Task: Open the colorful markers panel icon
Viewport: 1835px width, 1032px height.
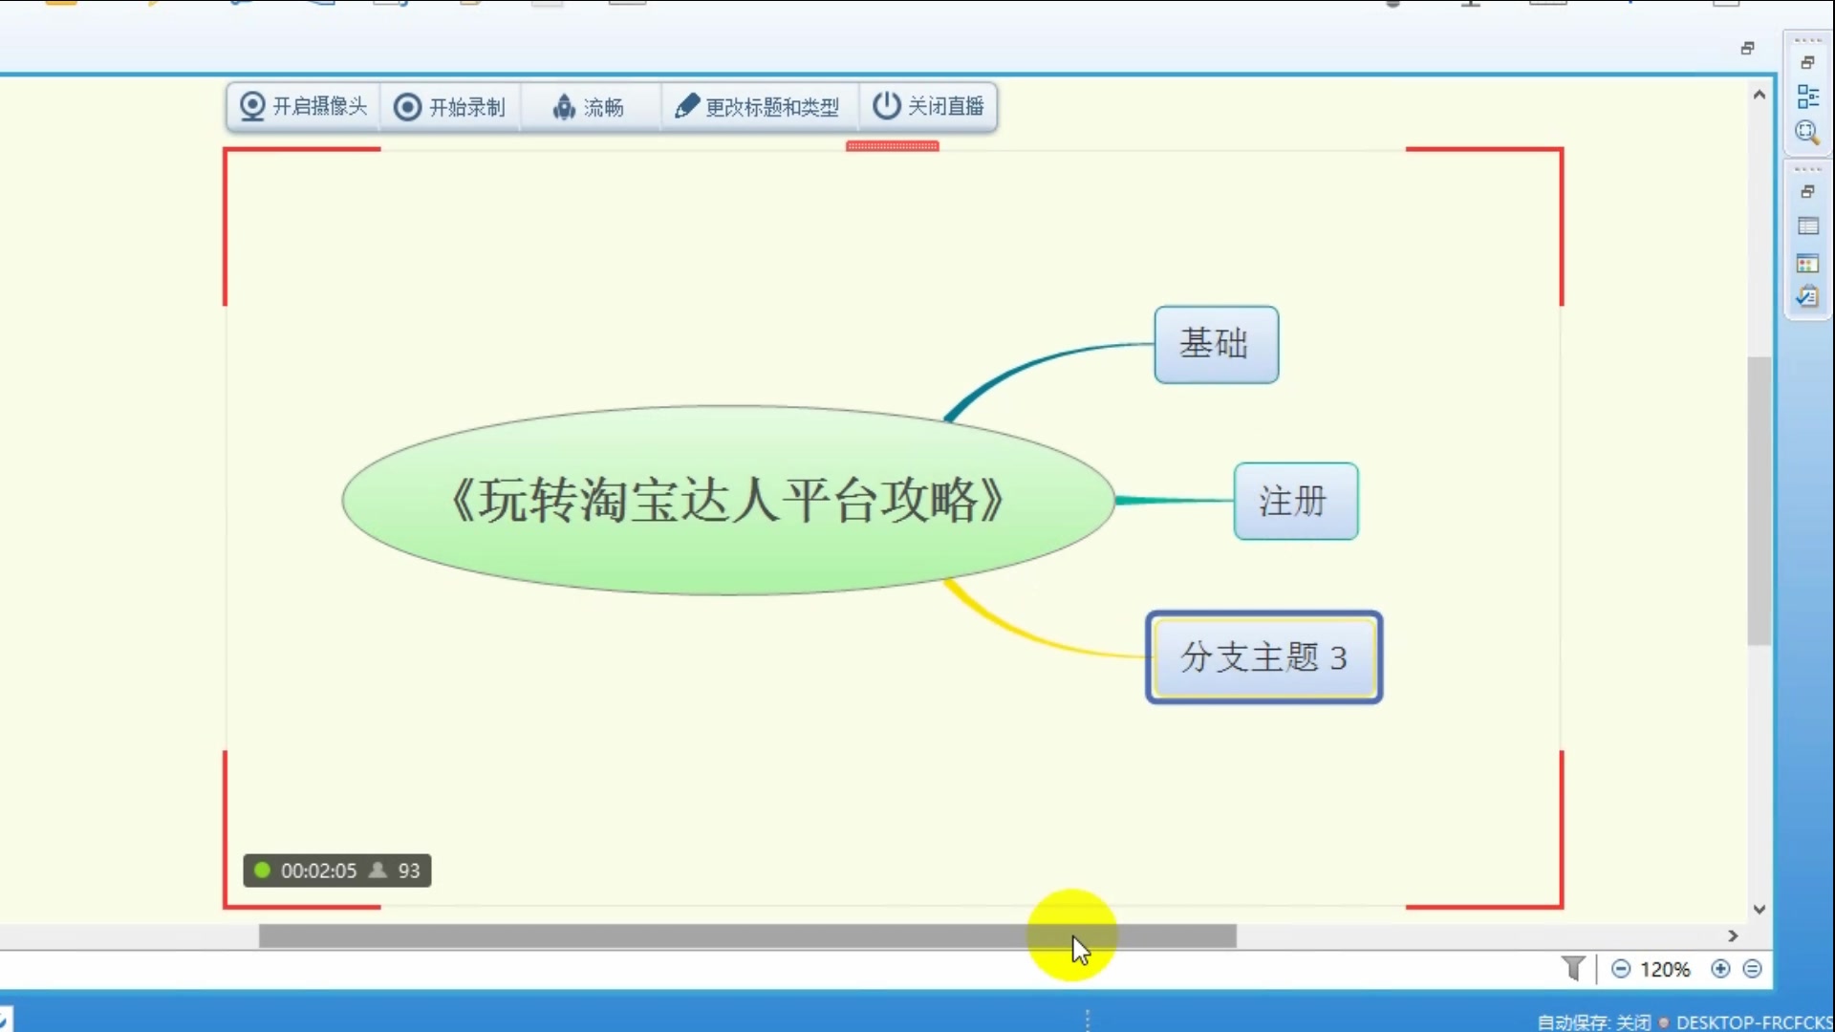Action: [x=1807, y=263]
